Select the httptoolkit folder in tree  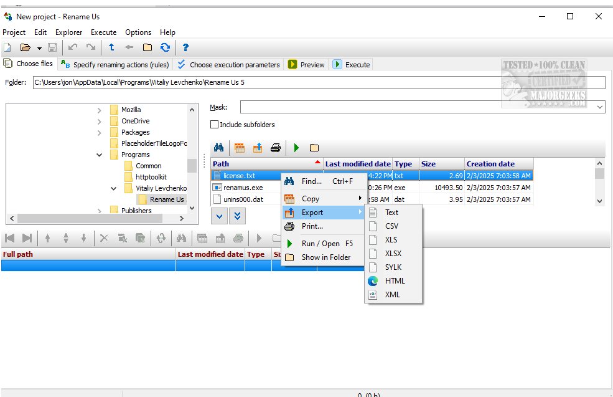coord(151,177)
